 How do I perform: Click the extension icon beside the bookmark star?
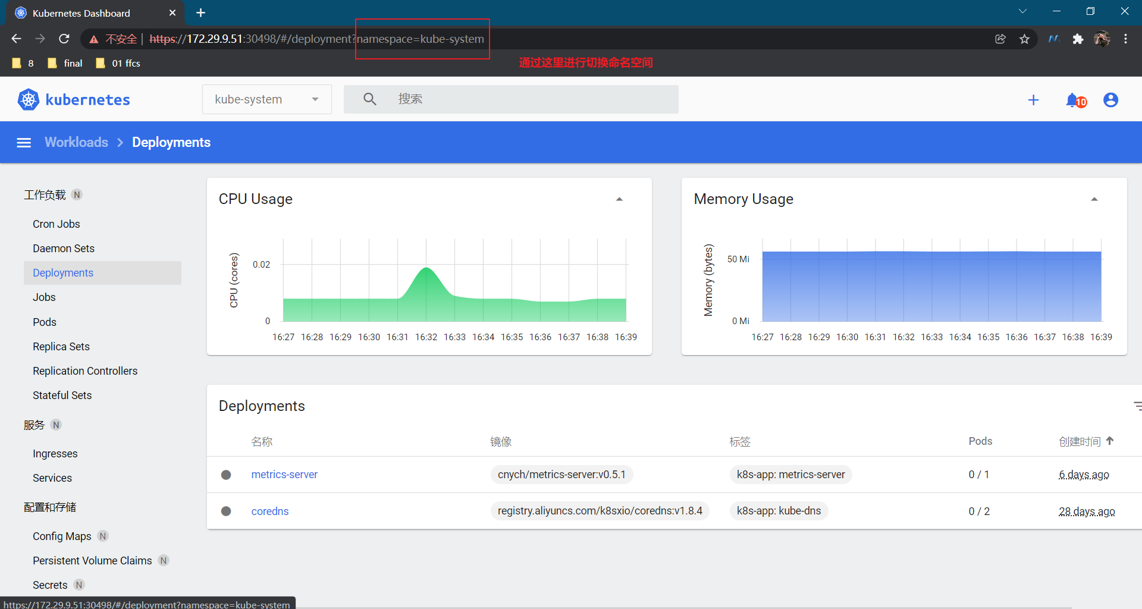coord(1054,39)
